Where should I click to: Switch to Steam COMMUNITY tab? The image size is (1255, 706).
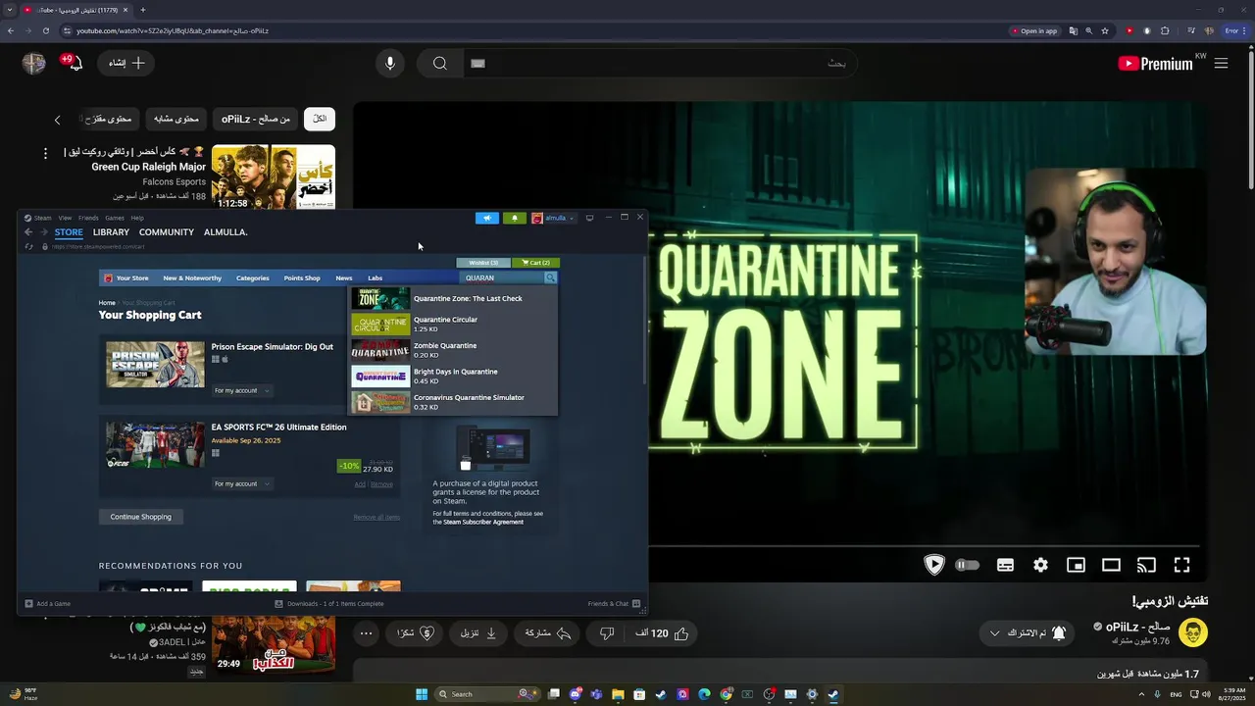[x=167, y=232]
